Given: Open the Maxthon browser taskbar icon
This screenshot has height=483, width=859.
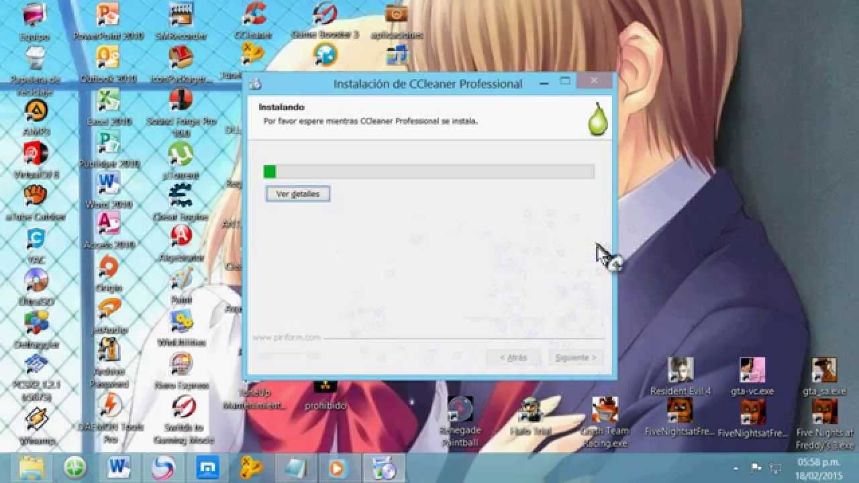Looking at the screenshot, I should pyautogui.click(x=206, y=468).
